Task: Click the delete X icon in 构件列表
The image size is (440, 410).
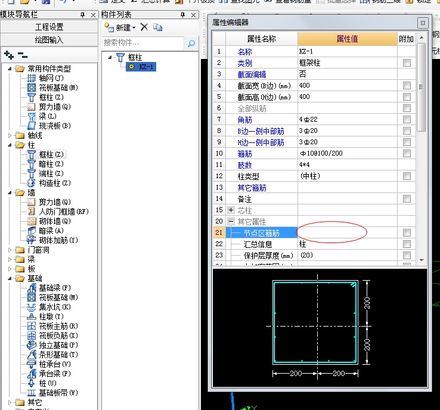Action: [x=144, y=27]
